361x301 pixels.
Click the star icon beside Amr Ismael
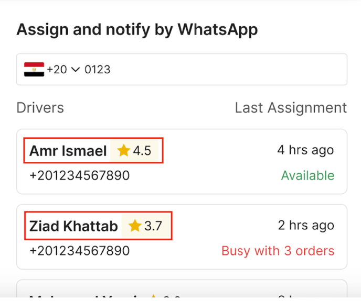(x=123, y=151)
